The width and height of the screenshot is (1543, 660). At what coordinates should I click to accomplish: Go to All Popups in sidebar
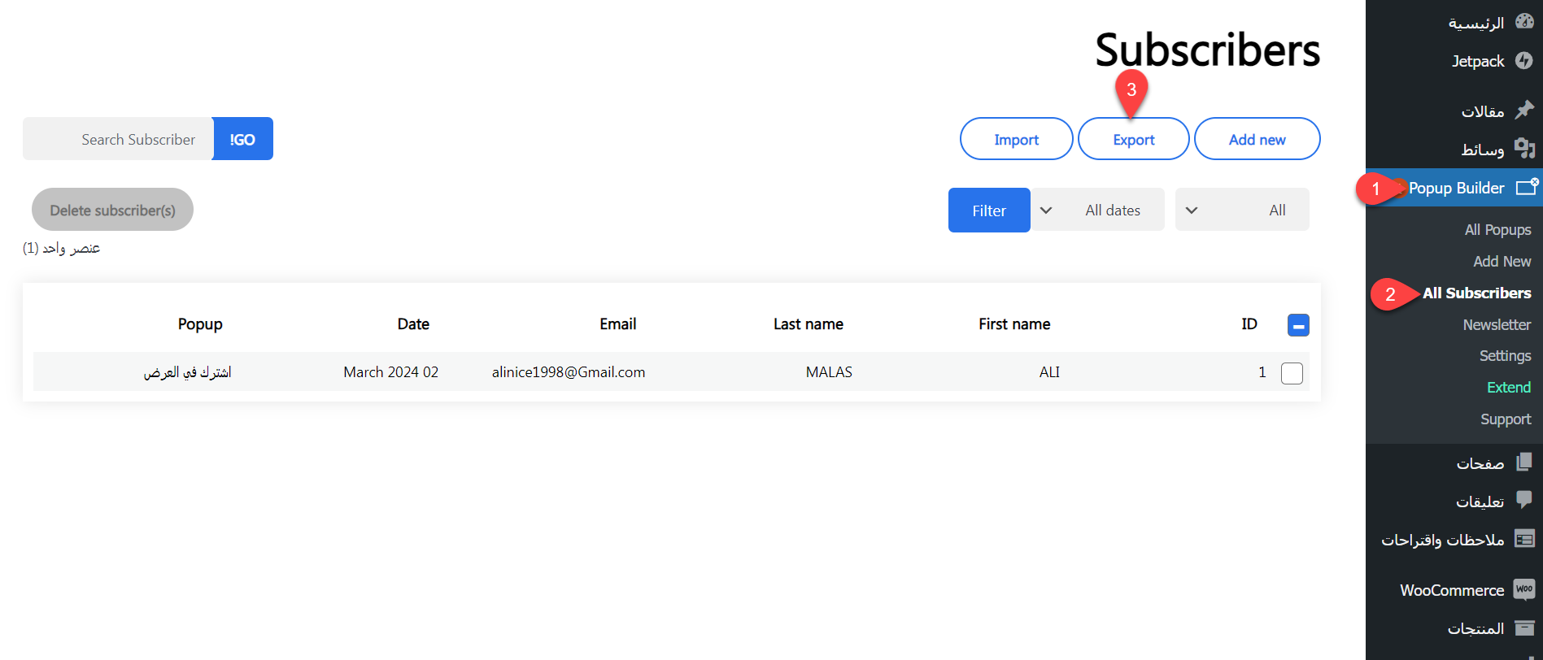(1497, 230)
